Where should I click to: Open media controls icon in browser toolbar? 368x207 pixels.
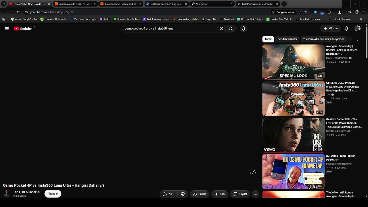(x=350, y=12)
